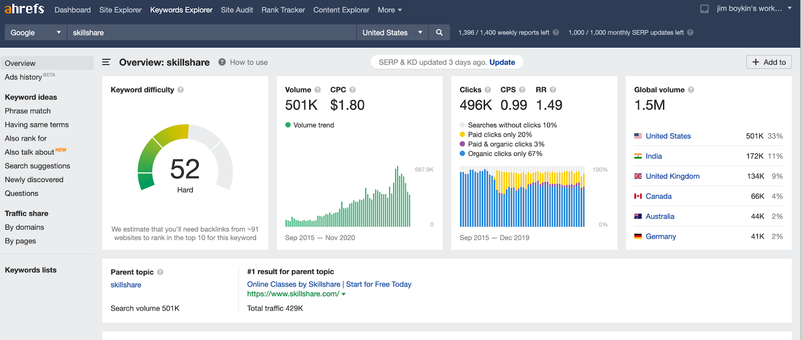Open the How to use link
The height and width of the screenshot is (340, 803).
pos(248,62)
